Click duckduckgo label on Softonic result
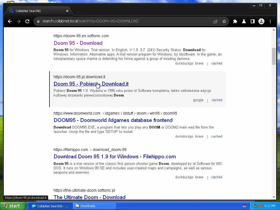Image resolution: width=280 pixels, height=210 pixels. pos(184,63)
